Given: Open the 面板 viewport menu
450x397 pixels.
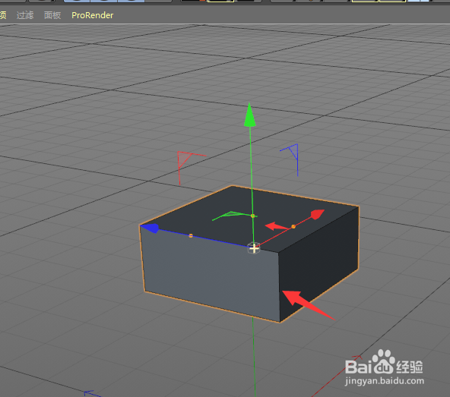Looking at the screenshot, I should tap(52, 15).
